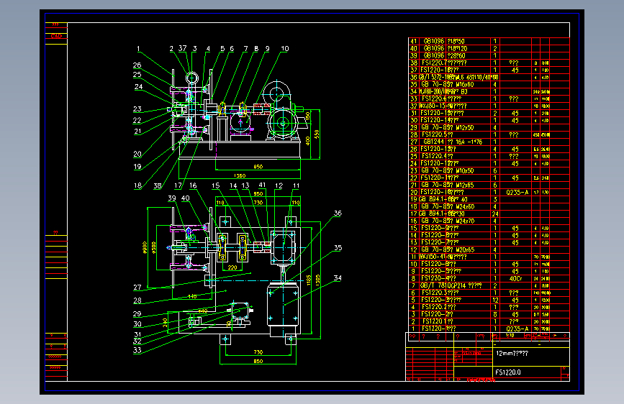Select the GB1244 chain entry in row 27
This screenshot has height=404, width=624.
click(453, 142)
